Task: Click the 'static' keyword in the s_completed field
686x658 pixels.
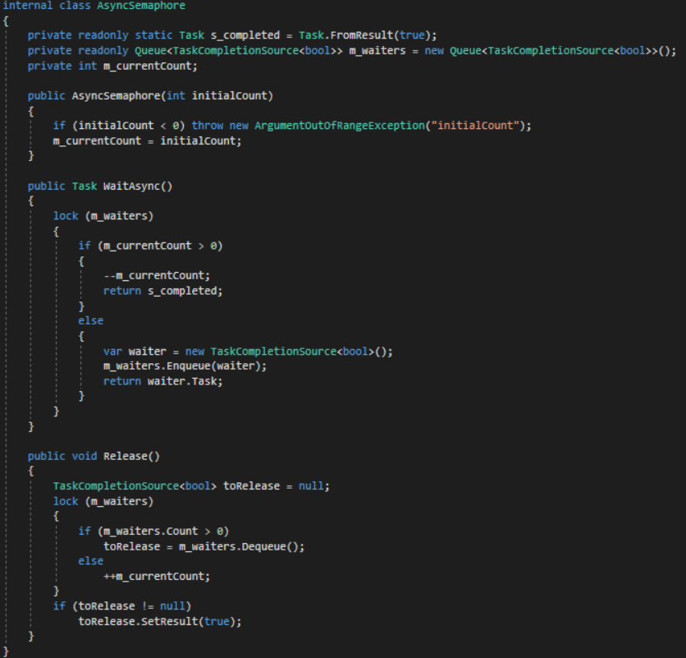Action: (x=153, y=35)
